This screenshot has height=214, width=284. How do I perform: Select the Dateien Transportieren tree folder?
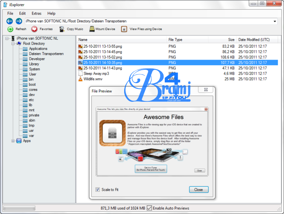46,54
